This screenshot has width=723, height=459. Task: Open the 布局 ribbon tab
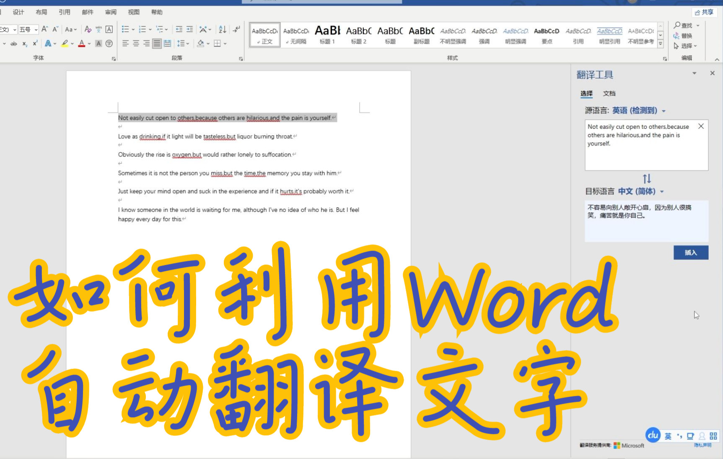pos(41,12)
